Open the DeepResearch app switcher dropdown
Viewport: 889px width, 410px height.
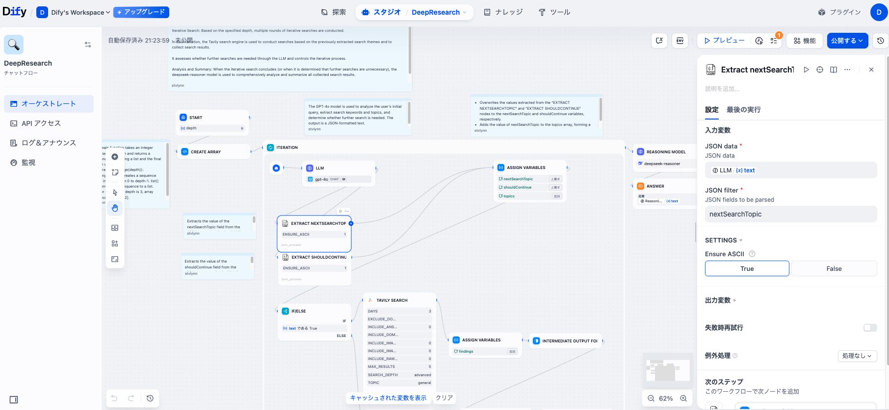pyautogui.click(x=439, y=12)
